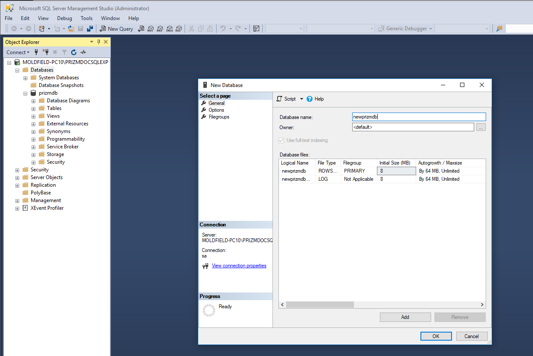Click the Add button
Screen dimensions: 533x356
405,317
